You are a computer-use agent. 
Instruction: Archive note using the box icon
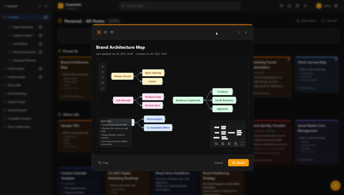point(112,32)
